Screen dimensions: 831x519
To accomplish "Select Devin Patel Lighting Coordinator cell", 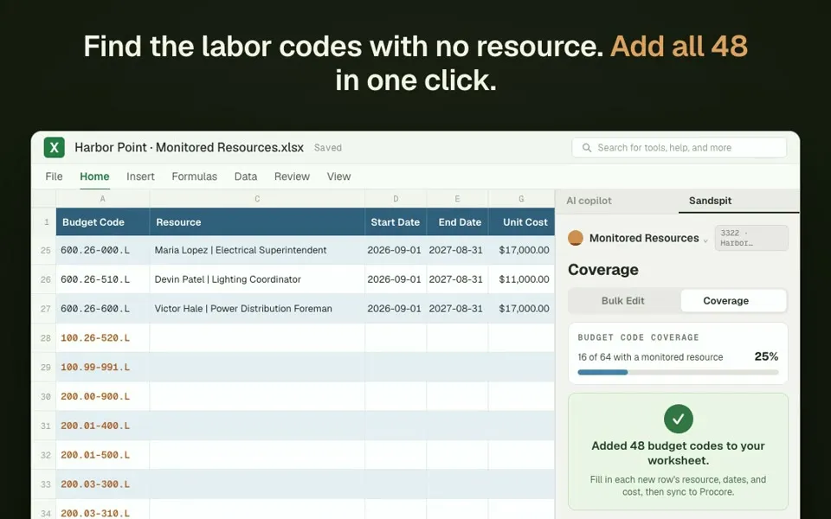I will click(257, 279).
